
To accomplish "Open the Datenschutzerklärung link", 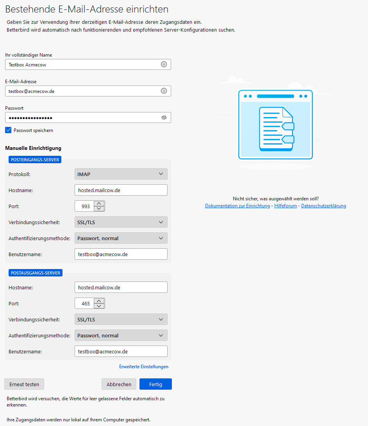I will pos(323,205).
